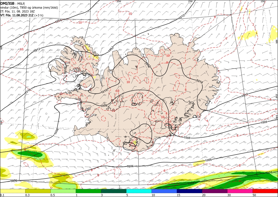This screenshot has height=197, width=278.
Task: Click the red 50+ legend swatch
Action: [265, 191]
